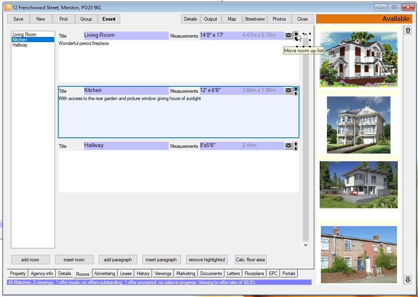Click the Hallway room camera icon

coord(289,146)
